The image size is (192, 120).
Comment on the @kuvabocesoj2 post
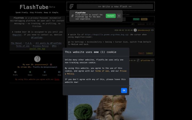149,53
